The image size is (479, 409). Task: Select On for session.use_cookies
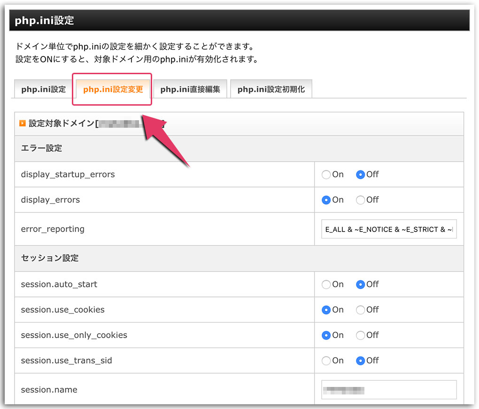(326, 310)
